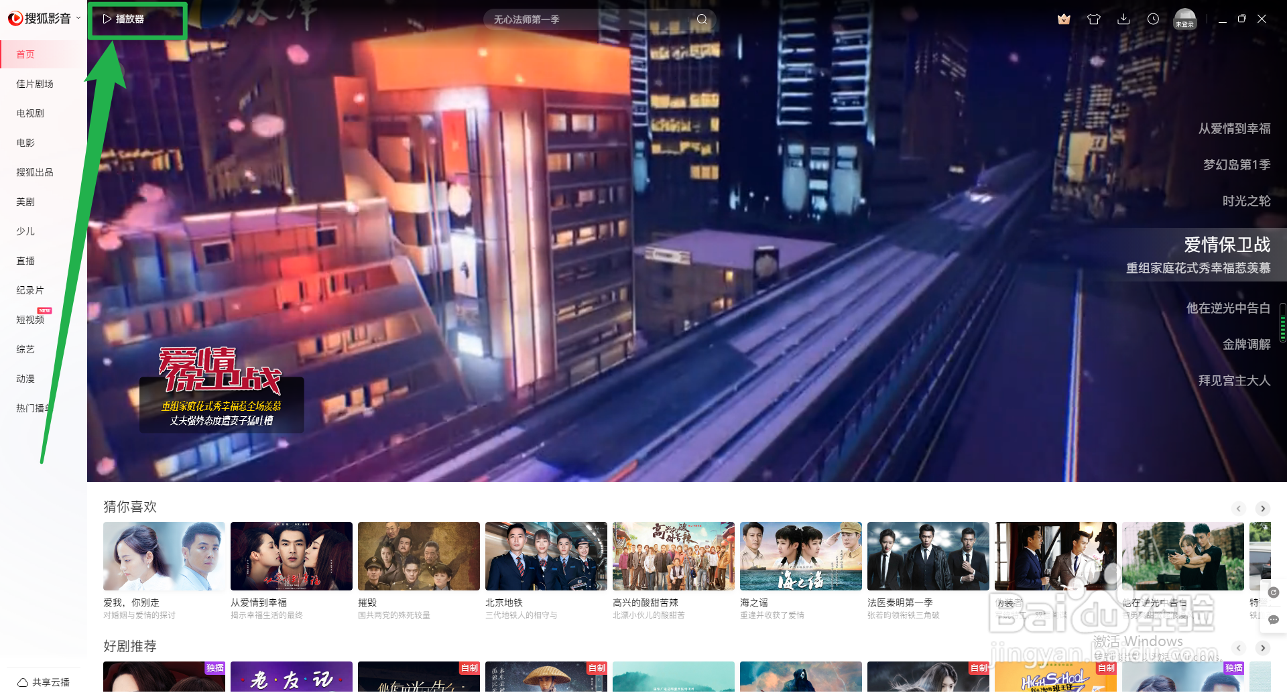The width and height of the screenshot is (1287, 697).
Task: Open the 北京地铁 thumbnail
Action: click(x=546, y=556)
